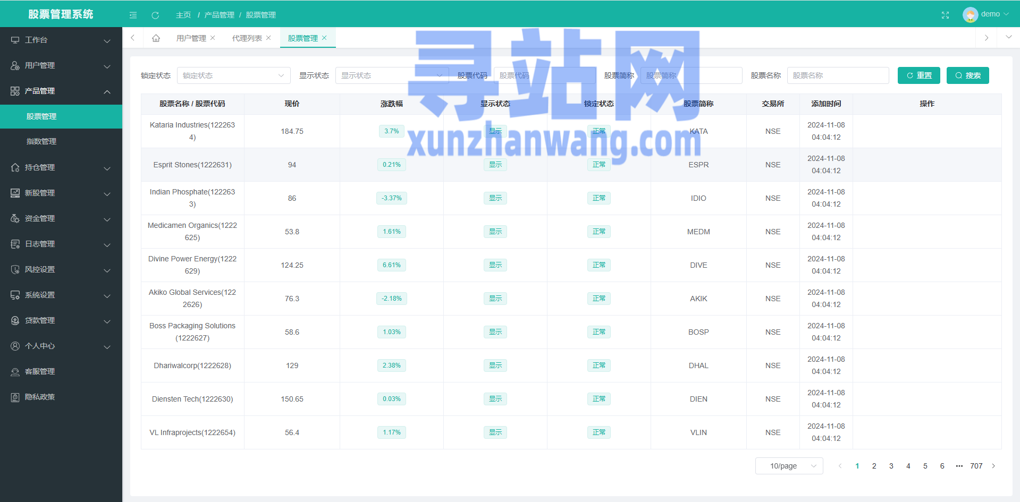The image size is (1020, 502).
Task: Collapse the 产品管理 sidebar menu
Action: 61,91
